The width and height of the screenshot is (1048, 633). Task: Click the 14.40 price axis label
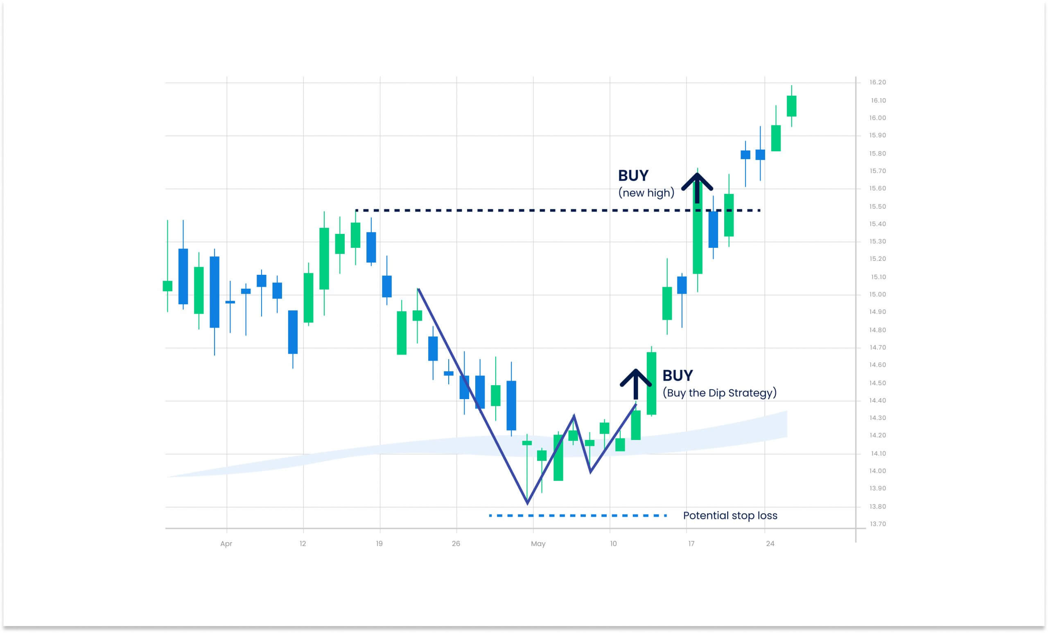(877, 401)
